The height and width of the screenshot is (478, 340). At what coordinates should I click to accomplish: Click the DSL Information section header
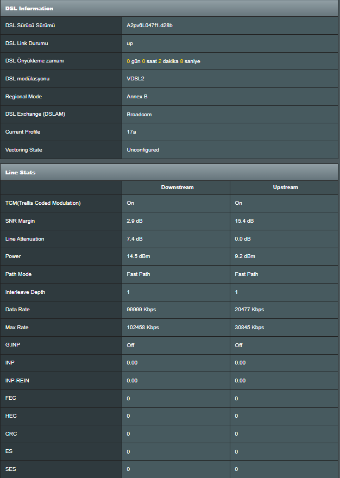[169, 8]
